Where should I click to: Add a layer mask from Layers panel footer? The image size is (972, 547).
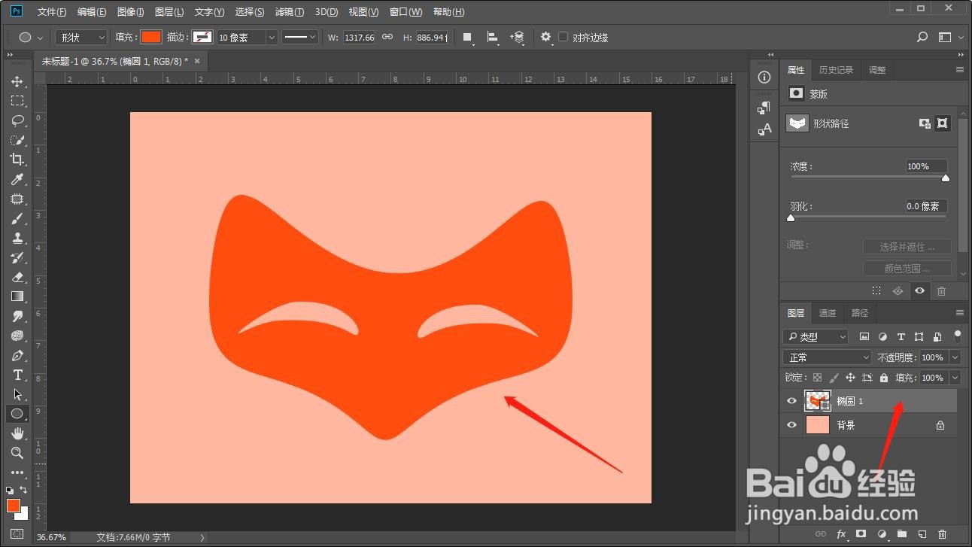point(861,534)
